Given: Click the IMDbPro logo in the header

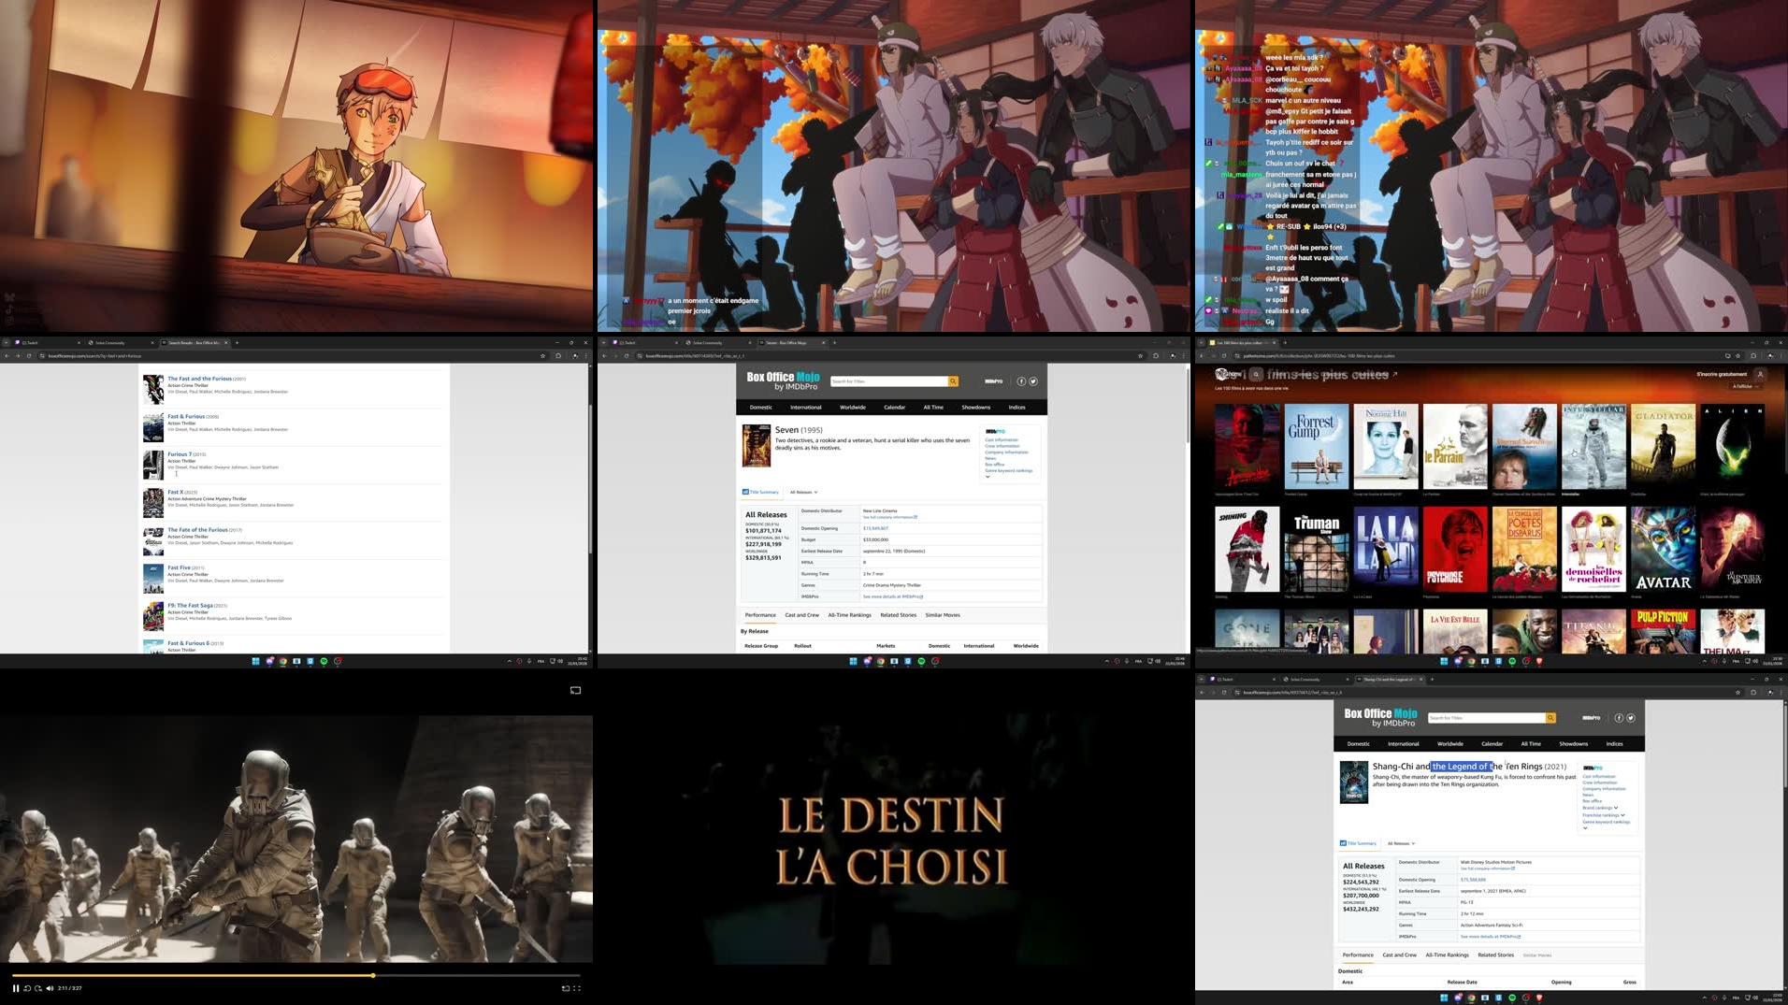Looking at the screenshot, I should (993, 381).
